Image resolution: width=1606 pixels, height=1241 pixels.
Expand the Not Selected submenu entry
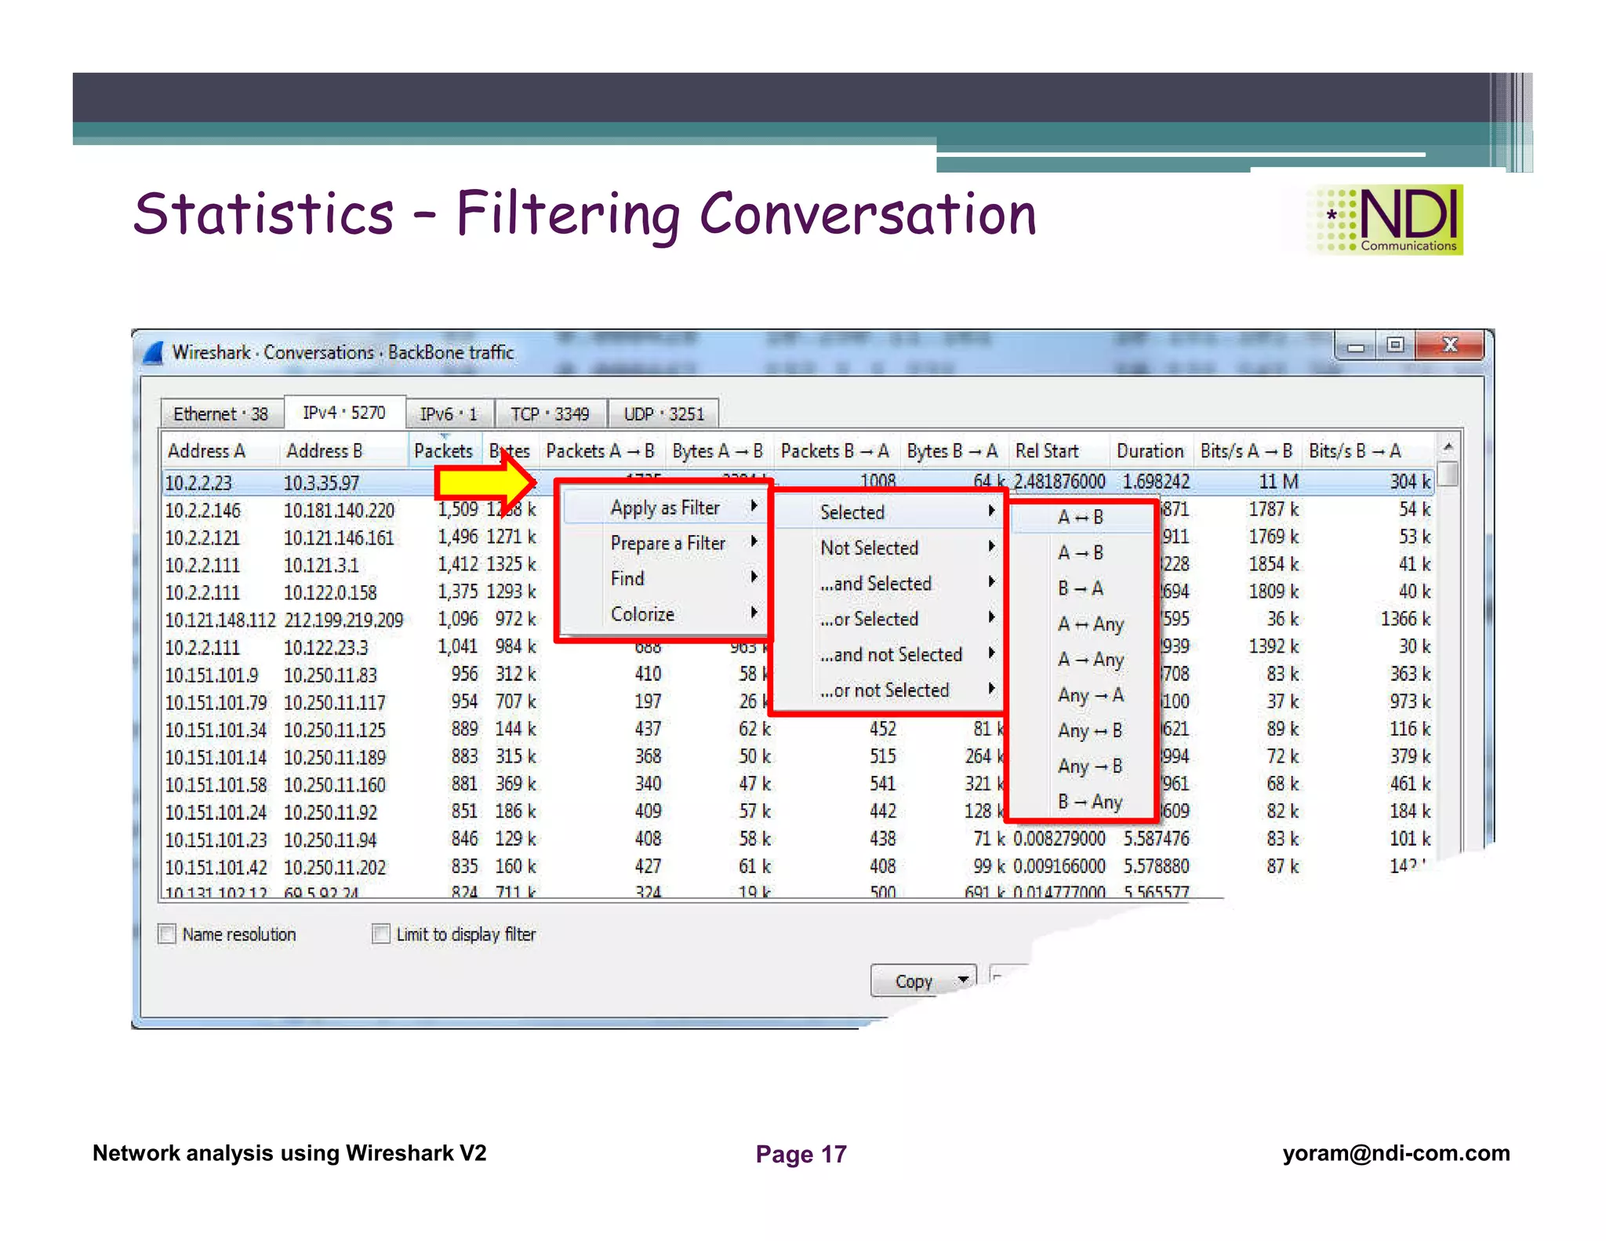coord(889,548)
